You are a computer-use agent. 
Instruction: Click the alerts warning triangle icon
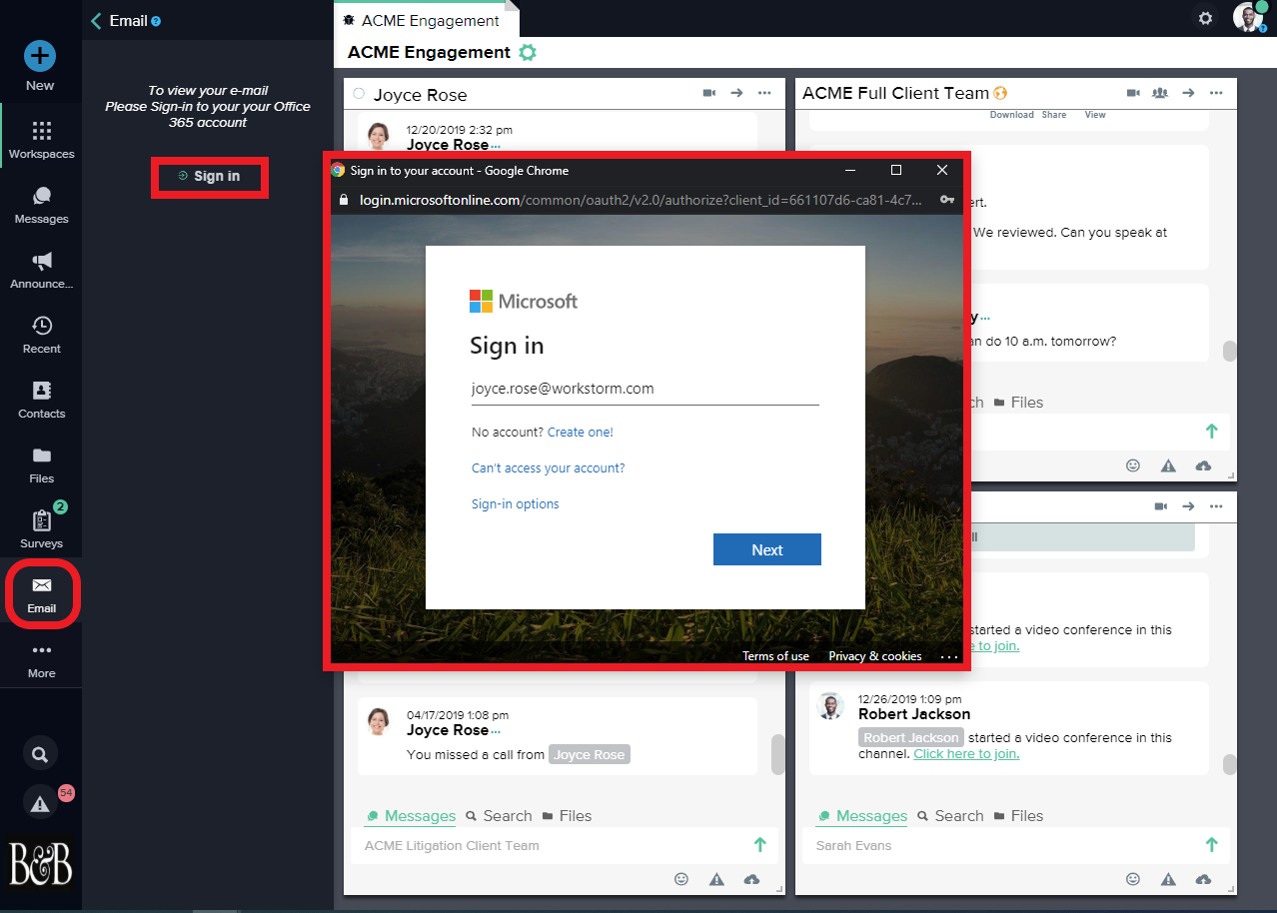[40, 802]
